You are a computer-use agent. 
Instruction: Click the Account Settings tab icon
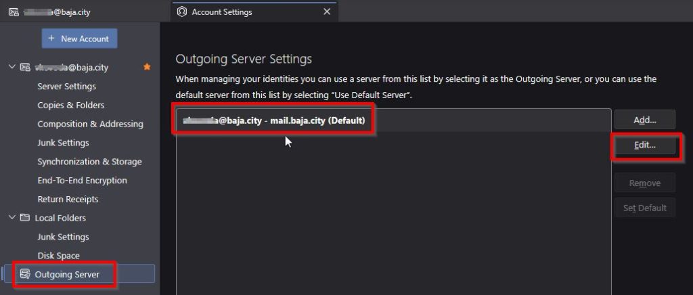(x=181, y=12)
